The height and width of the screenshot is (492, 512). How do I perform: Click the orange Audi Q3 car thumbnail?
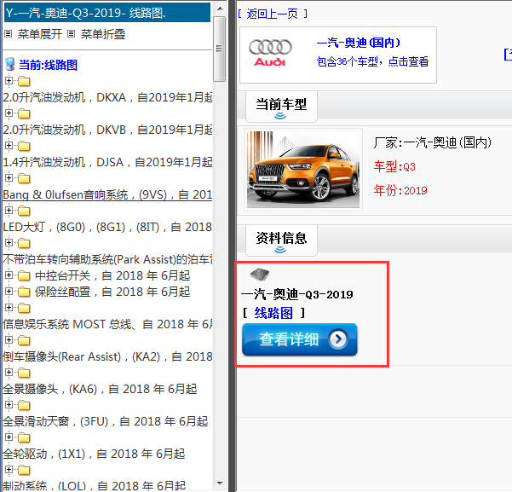[303, 170]
